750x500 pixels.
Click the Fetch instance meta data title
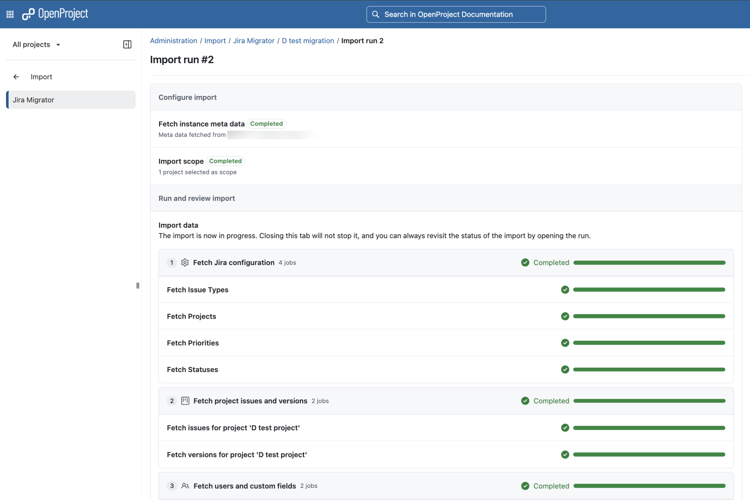[202, 124]
